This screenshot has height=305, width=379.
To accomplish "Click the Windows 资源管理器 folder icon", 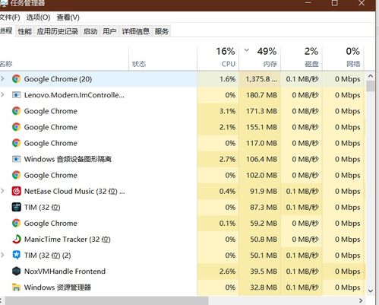I will coord(16,288).
